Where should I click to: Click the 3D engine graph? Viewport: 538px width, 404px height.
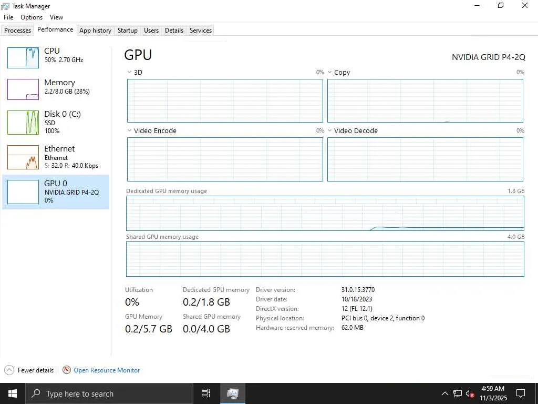(x=225, y=100)
